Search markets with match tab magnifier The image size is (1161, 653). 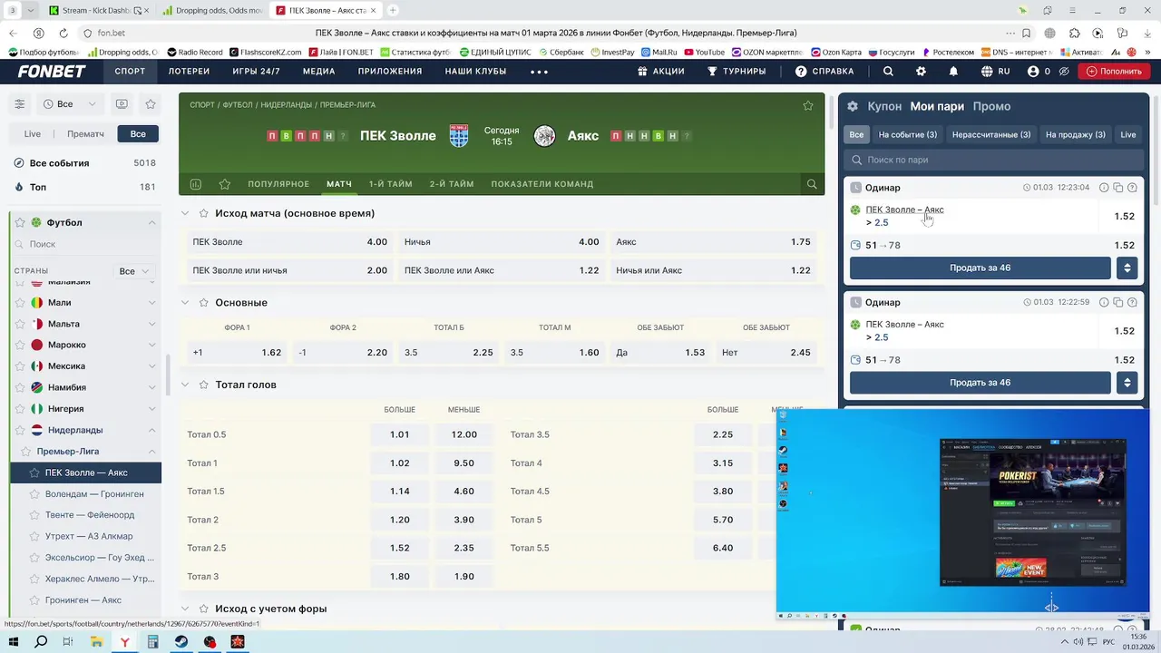(x=812, y=184)
